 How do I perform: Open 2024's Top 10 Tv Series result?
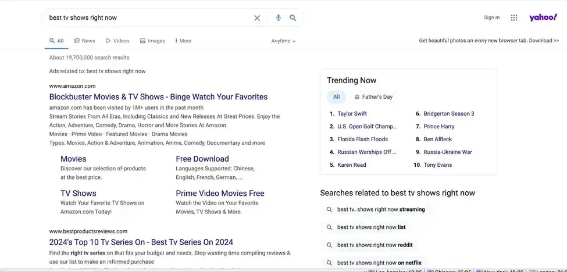click(x=141, y=242)
